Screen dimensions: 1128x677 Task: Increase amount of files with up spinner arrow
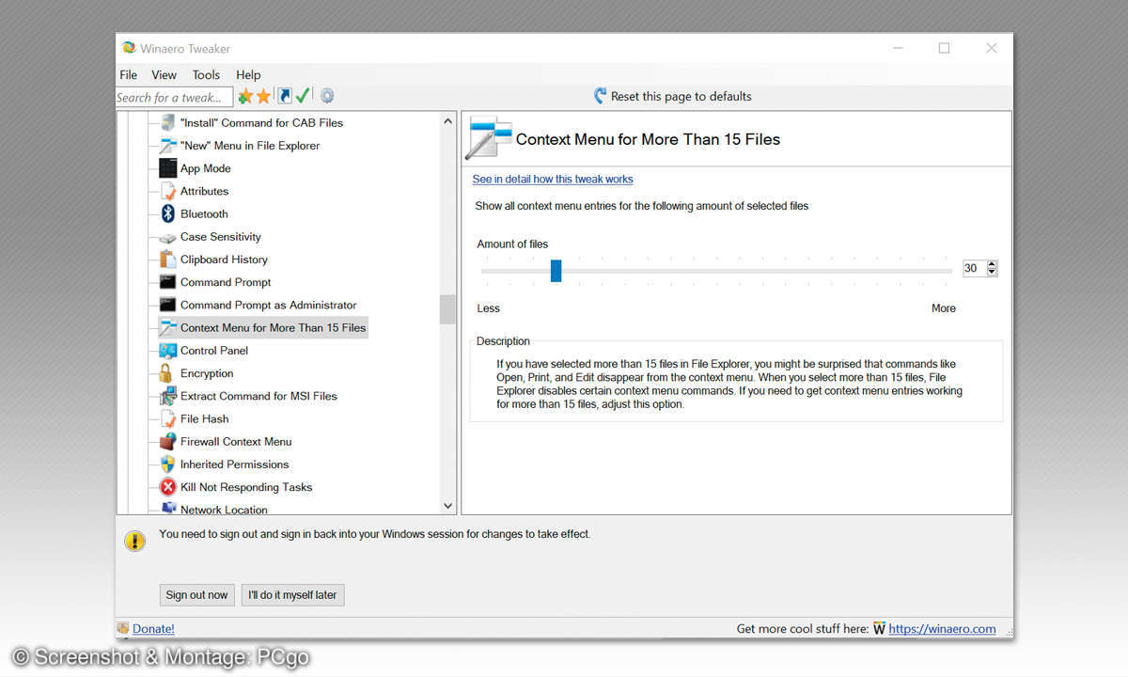[x=992, y=264]
